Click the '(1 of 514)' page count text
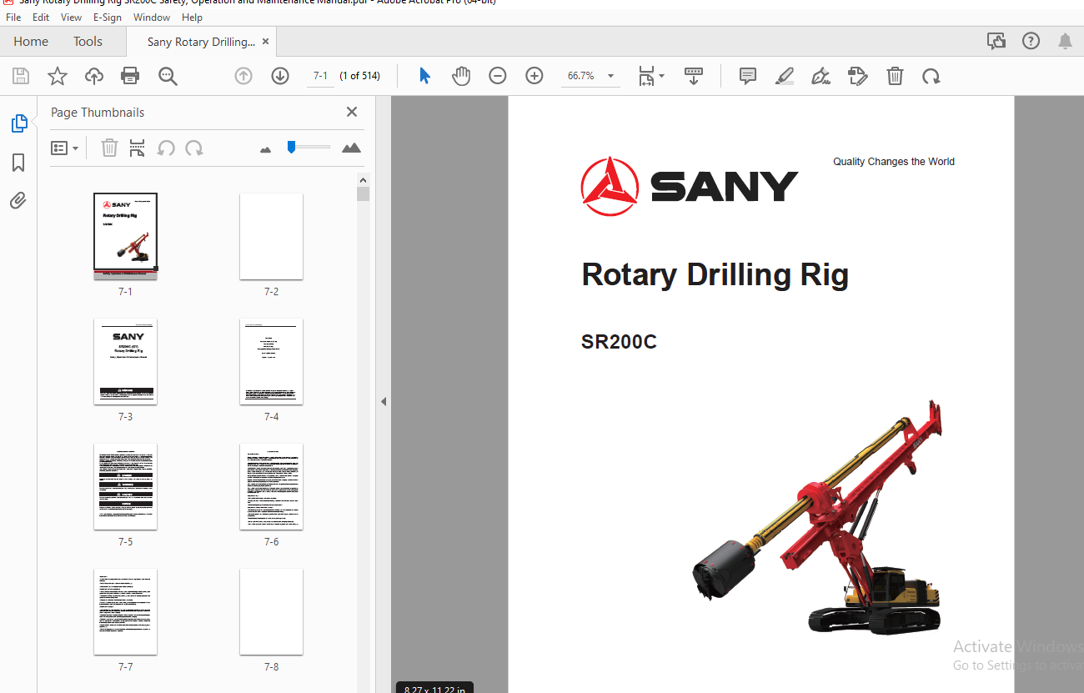Viewport: 1084px width, 693px height. [x=360, y=76]
